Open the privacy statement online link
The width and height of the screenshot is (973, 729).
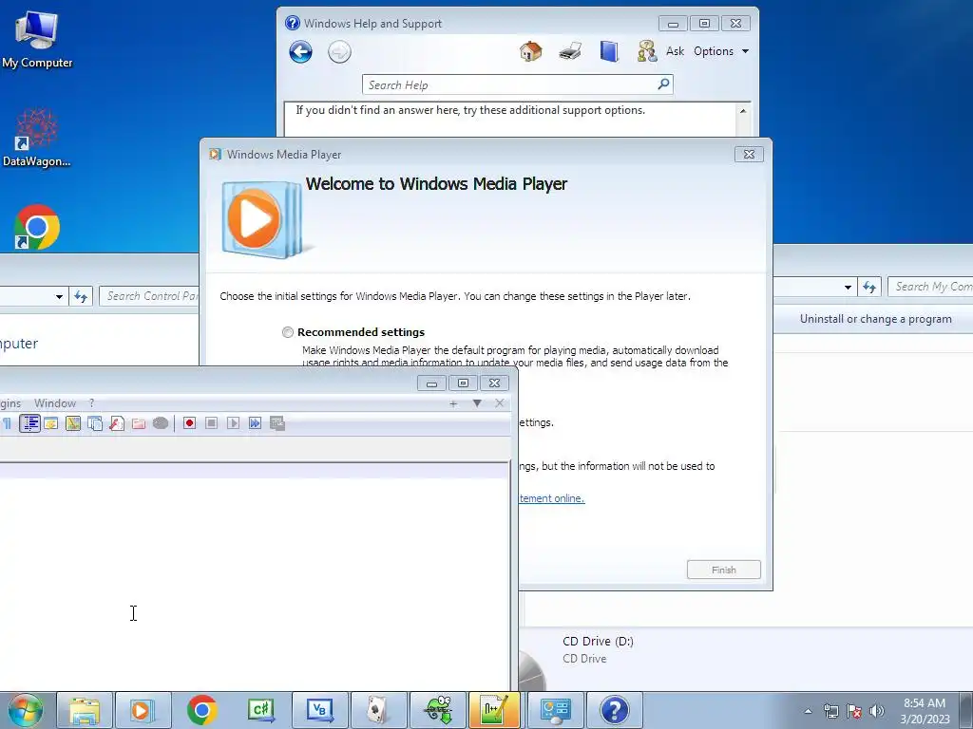coord(552,498)
